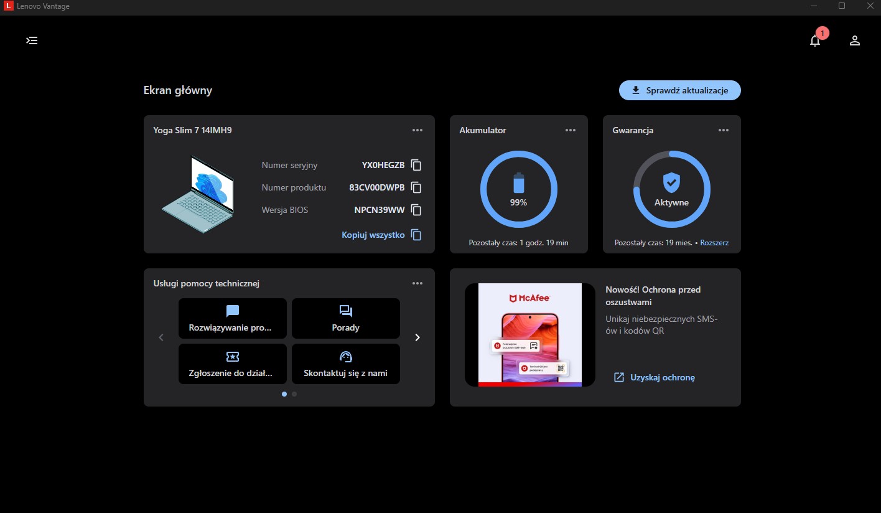Open the Rozszerz warranty link
This screenshot has height=513, width=881.
click(714, 243)
